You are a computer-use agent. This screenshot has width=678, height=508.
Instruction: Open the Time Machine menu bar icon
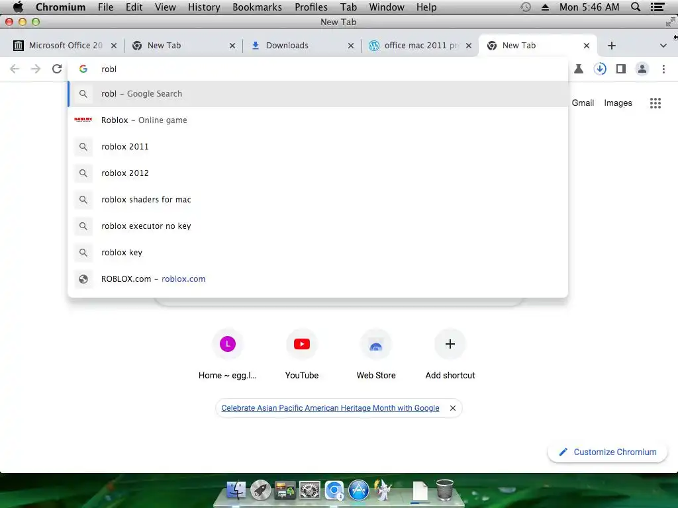pos(525,7)
